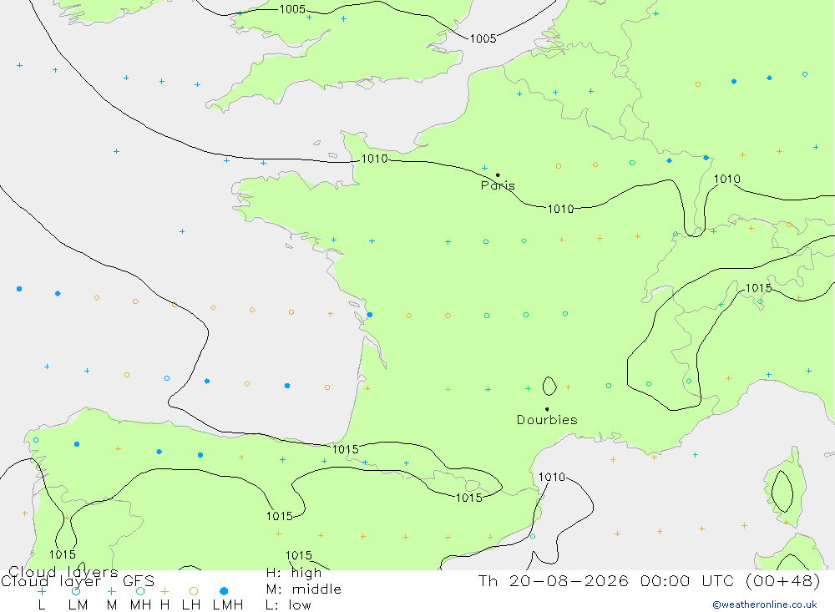Click the "MH" legend label

click(x=140, y=605)
